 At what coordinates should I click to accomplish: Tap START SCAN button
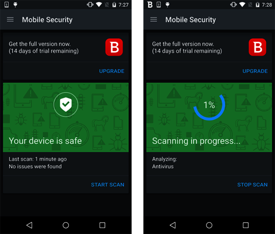[108, 185]
